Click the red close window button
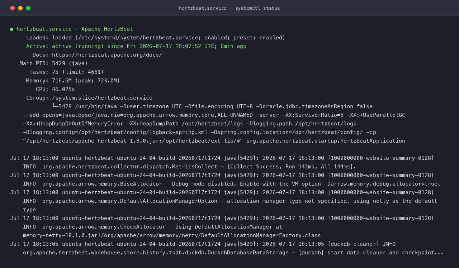 pyautogui.click(x=13, y=8)
